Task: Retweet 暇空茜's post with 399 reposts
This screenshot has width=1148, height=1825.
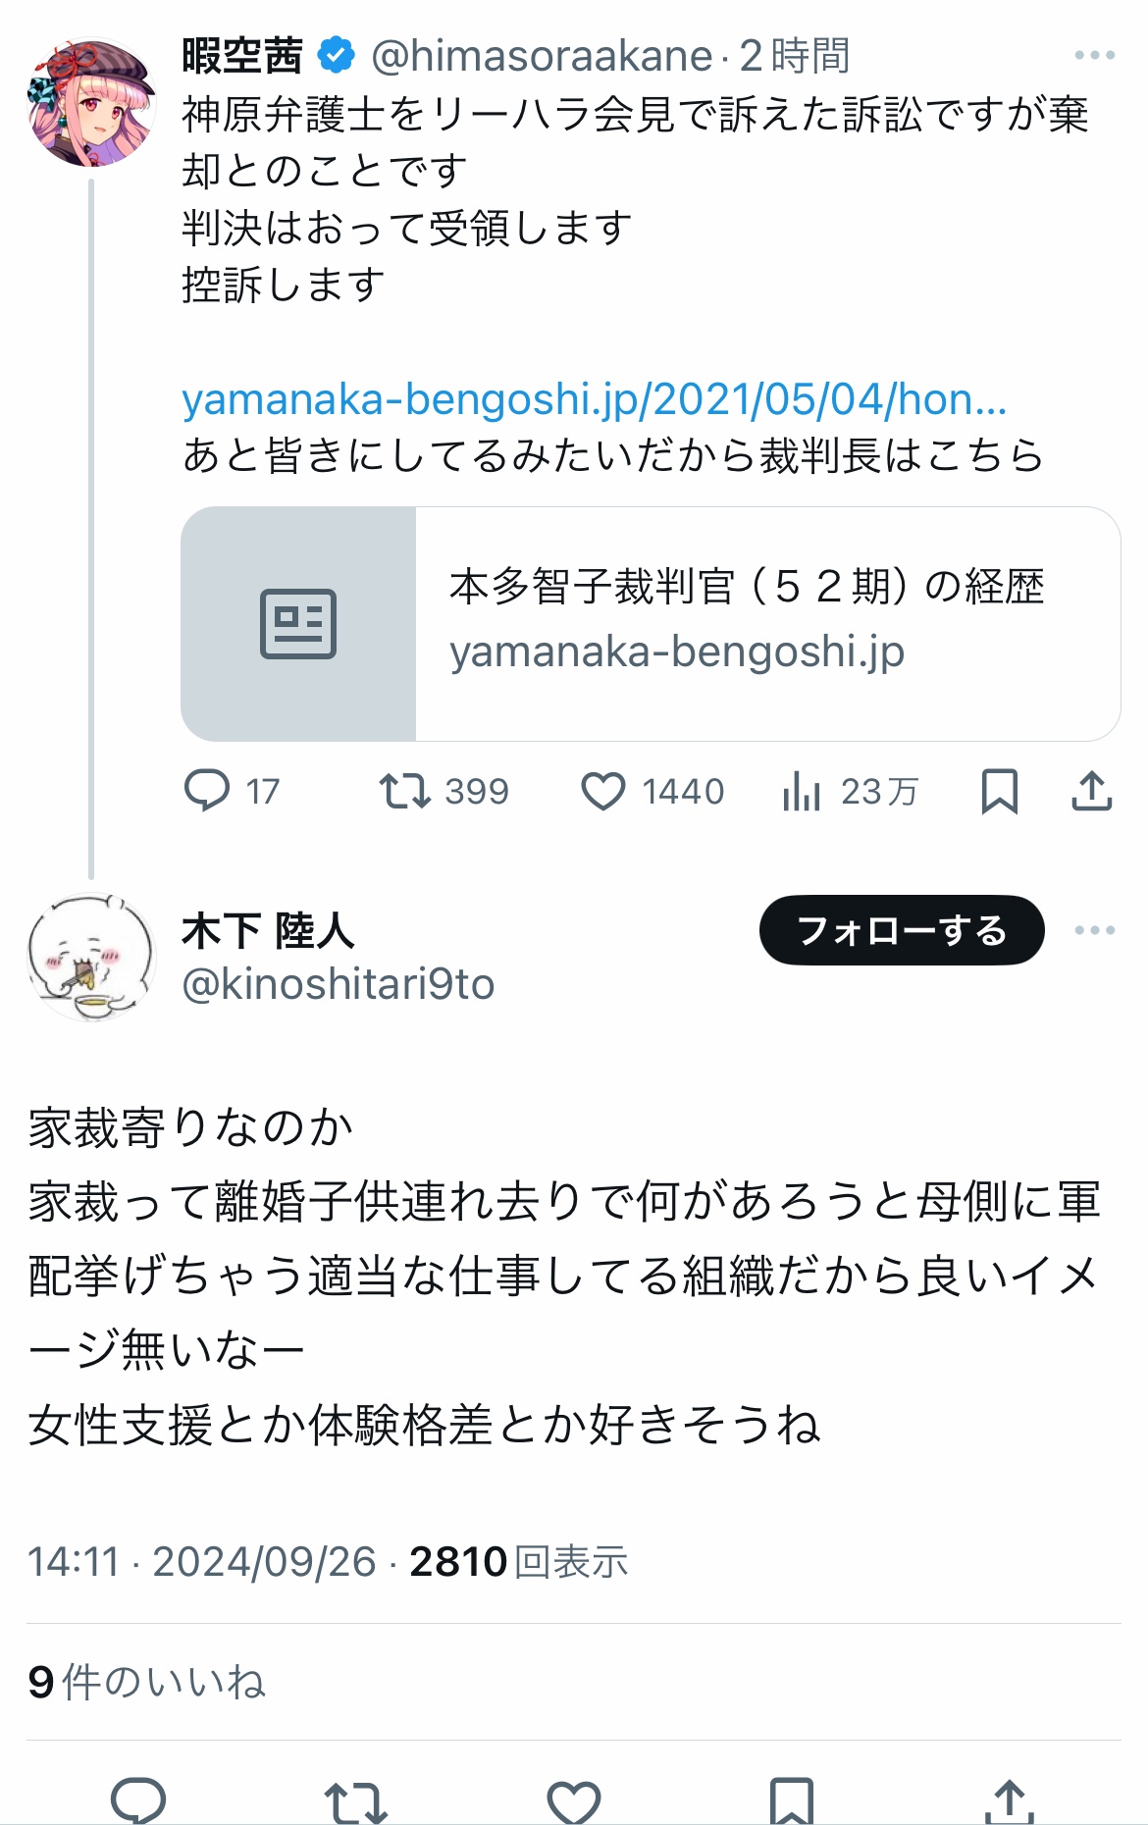Action: [444, 791]
